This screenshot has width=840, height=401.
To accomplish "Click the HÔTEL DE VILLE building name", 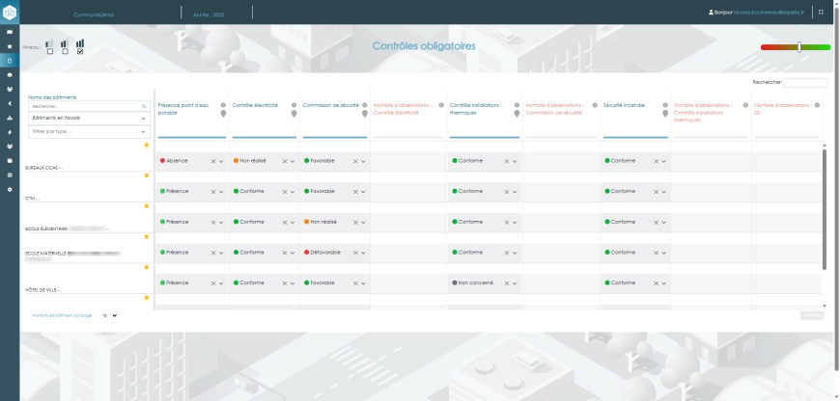I will coord(42,290).
